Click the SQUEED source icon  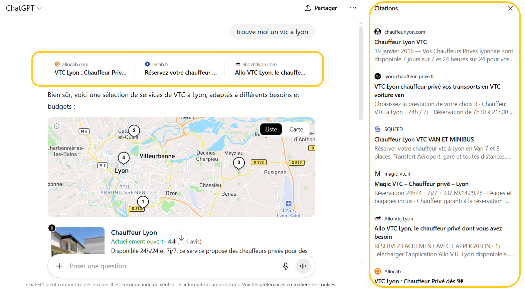(378, 129)
